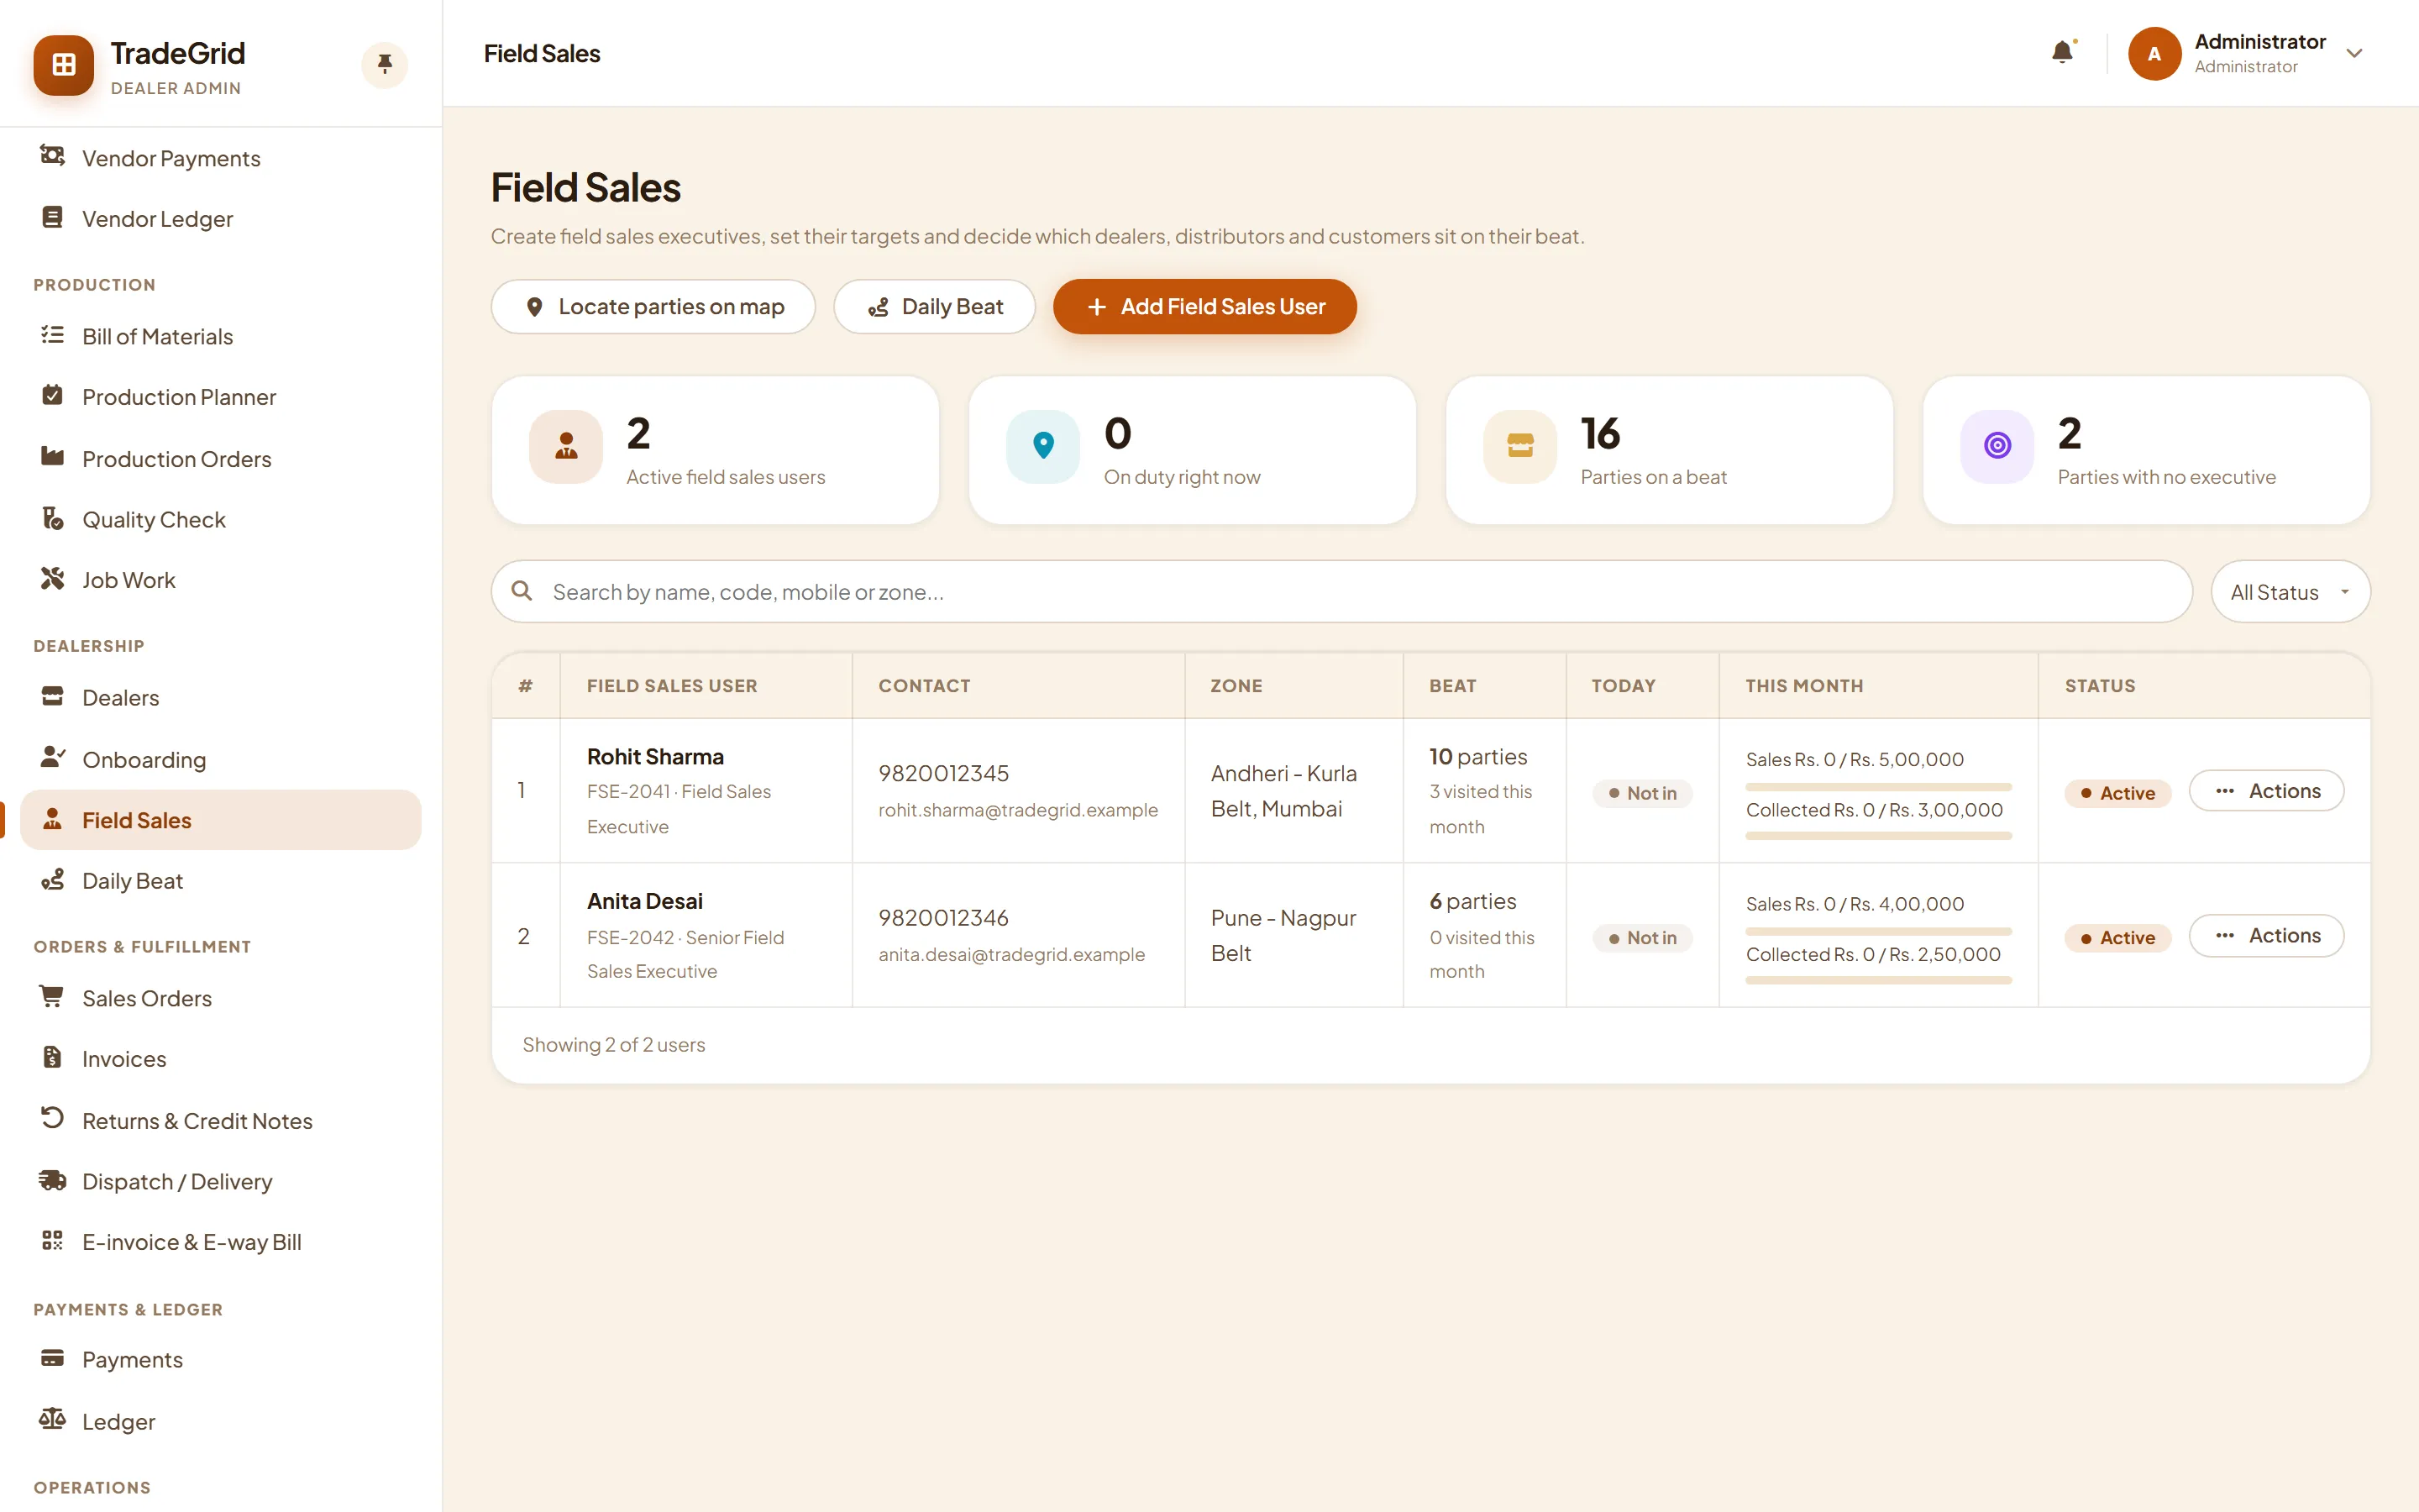Click the Vendor Payments sidebar icon
The image size is (2419, 1512).
tap(52, 156)
